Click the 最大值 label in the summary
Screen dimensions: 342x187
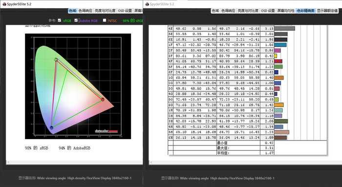tap(223, 148)
